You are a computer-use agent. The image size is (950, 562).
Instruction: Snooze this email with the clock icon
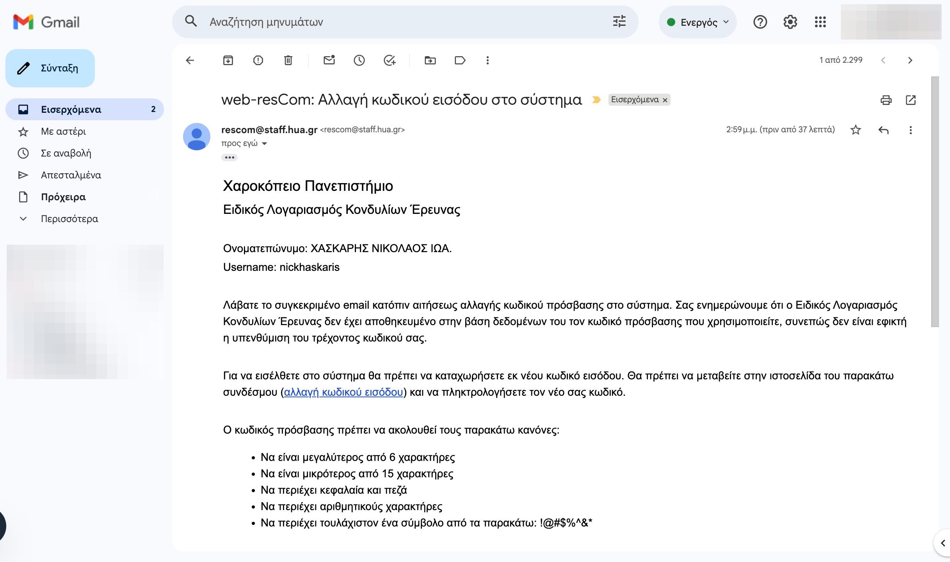[359, 60]
